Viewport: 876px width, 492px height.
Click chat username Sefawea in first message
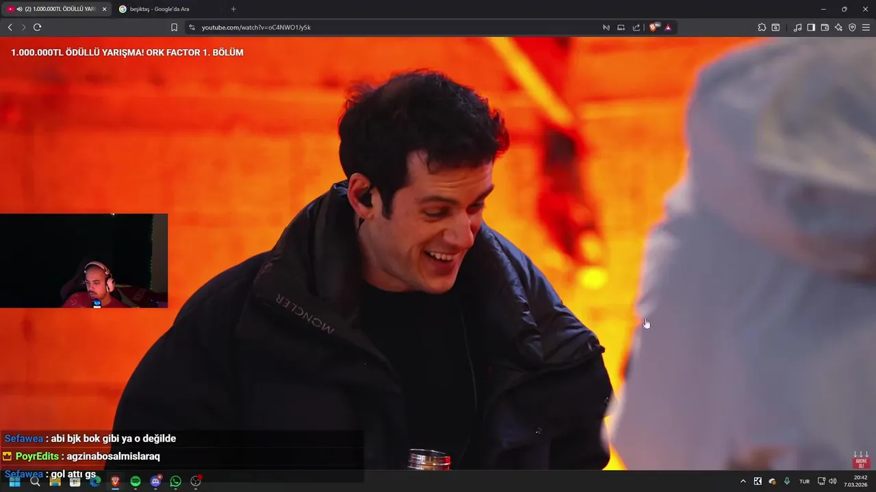pyautogui.click(x=23, y=439)
